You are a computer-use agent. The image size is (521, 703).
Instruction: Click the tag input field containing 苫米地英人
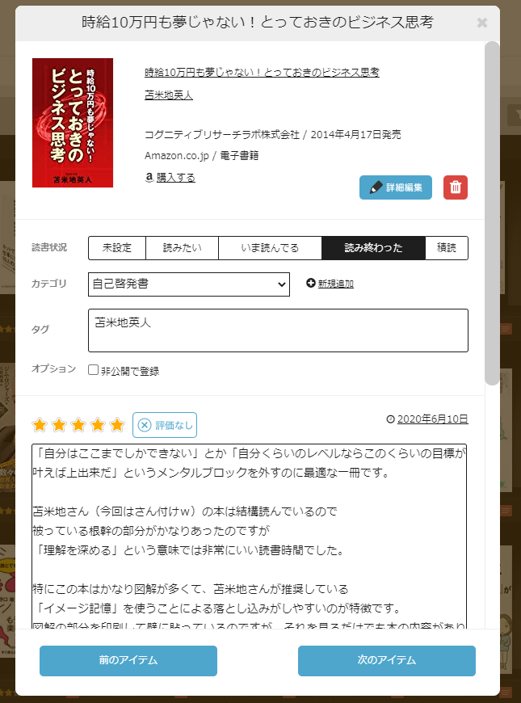(x=278, y=330)
